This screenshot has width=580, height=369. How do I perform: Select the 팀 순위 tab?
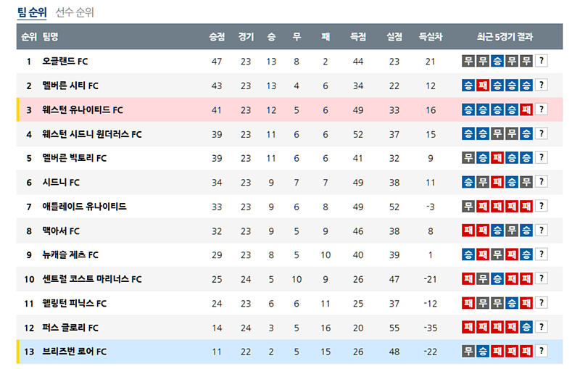[x=31, y=12]
